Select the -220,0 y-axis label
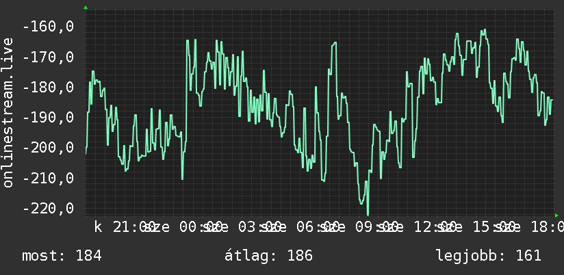Image resolution: width=564 pixels, height=275 pixels. (x=48, y=209)
